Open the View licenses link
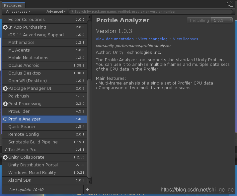Image resolution: width=237 pixels, height=196 pixels. pyautogui.click(x=186, y=39)
